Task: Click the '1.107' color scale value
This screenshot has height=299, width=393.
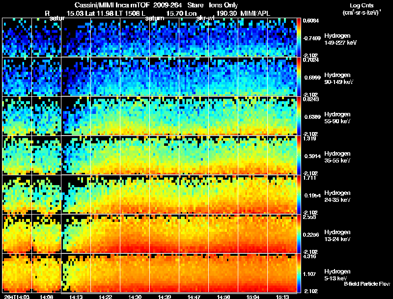Action: tap(309, 274)
